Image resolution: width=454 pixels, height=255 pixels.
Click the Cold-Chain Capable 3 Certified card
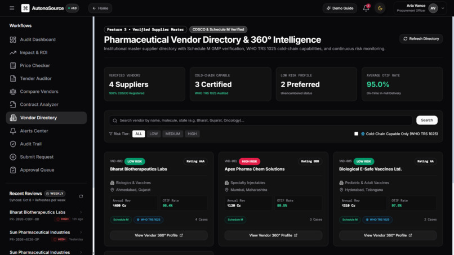click(230, 84)
